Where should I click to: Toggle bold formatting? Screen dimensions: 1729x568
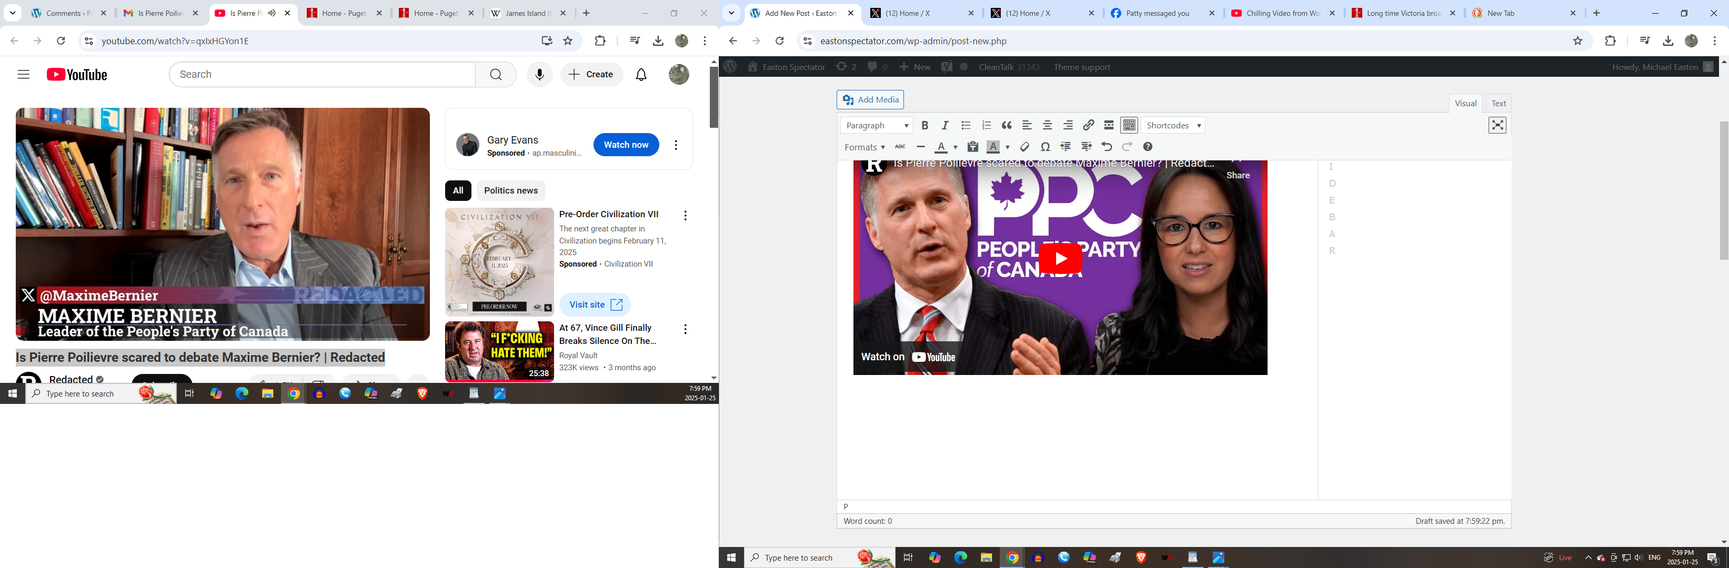[924, 125]
